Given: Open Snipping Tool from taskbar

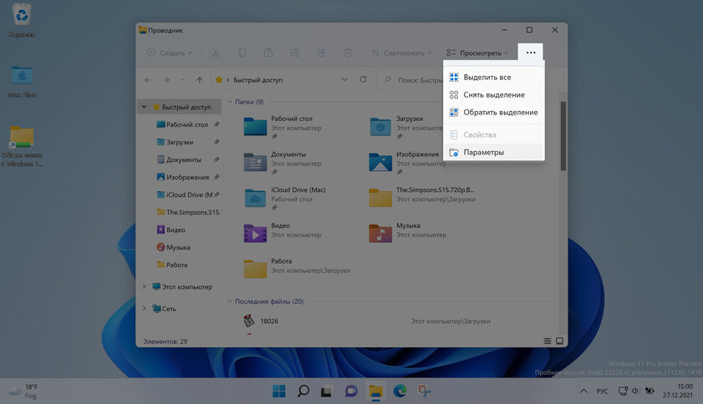Looking at the screenshot, I should click(x=424, y=391).
